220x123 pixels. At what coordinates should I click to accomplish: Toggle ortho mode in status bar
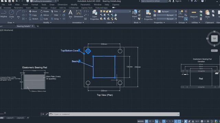[x=160, y=121]
